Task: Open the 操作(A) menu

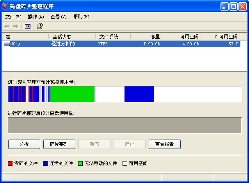Action: pyautogui.click(x=36, y=17)
